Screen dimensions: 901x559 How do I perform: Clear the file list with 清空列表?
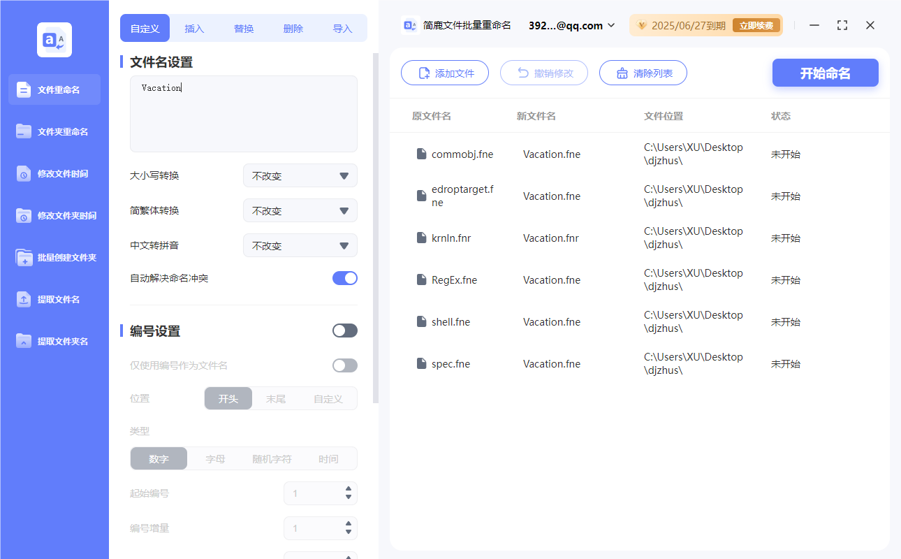tap(643, 73)
